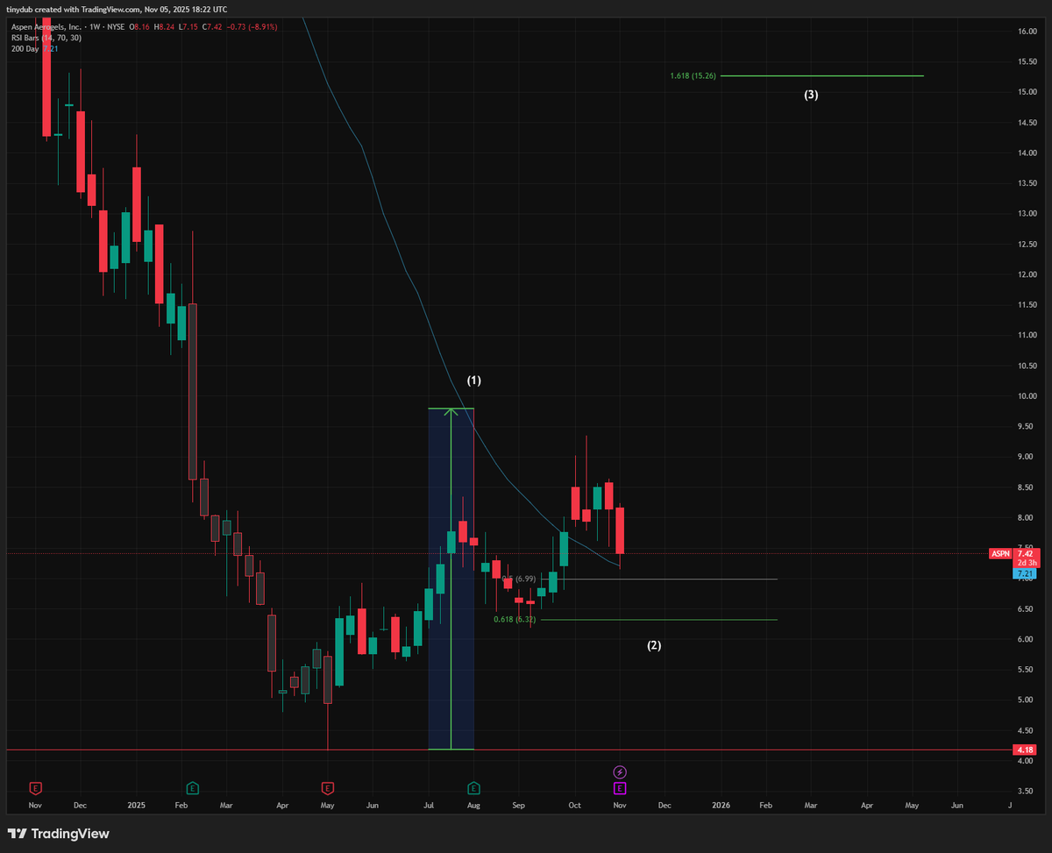The height and width of the screenshot is (853, 1052).
Task: Click the 8.00 price axis label
Action: click(1027, 517)
